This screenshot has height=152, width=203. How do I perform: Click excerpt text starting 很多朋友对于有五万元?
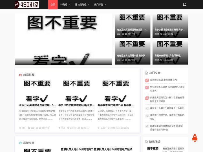click(x=37, y=115)
